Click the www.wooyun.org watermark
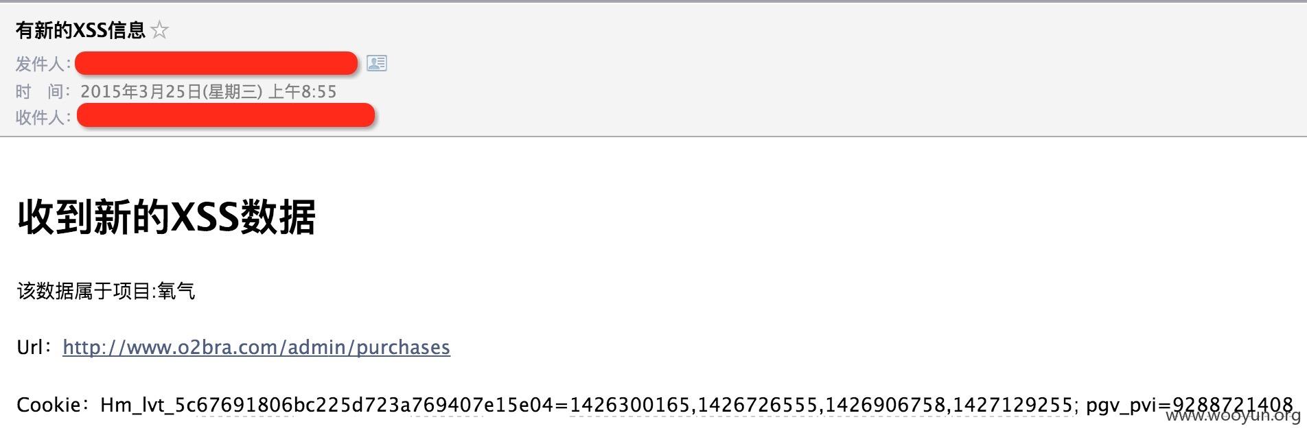1307x435 pixels. point(1233,416)
